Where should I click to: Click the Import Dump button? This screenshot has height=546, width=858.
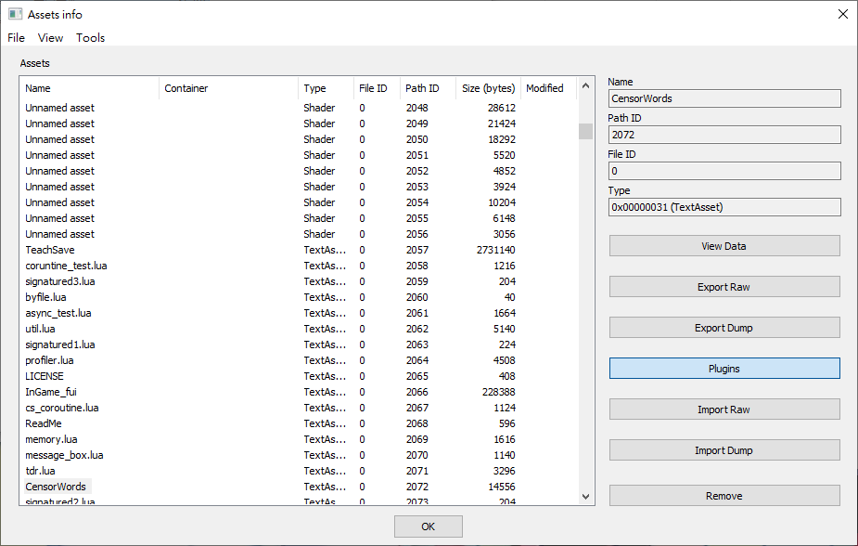tap(724, 450)
